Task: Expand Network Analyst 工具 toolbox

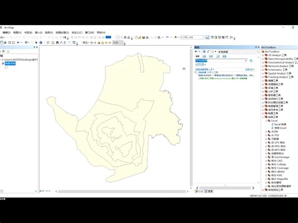Action: (263, 66)
